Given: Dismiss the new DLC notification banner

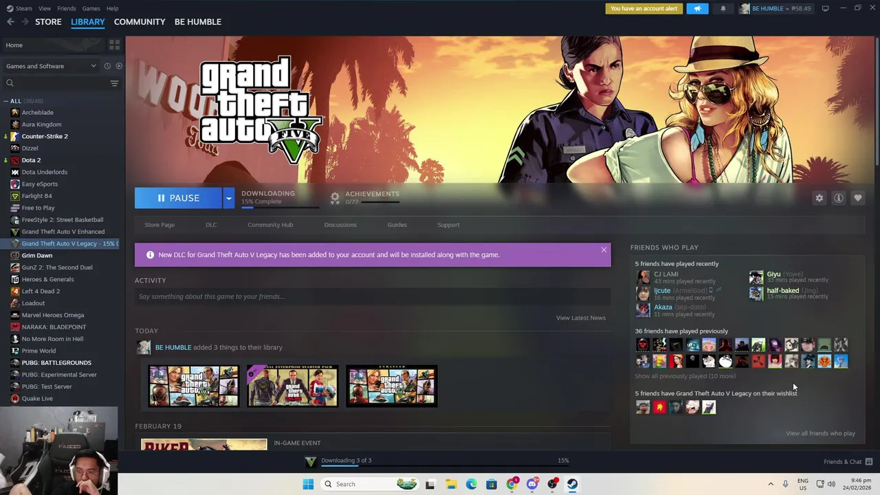Looking at the screenshot, I should [x=604, y=250].
